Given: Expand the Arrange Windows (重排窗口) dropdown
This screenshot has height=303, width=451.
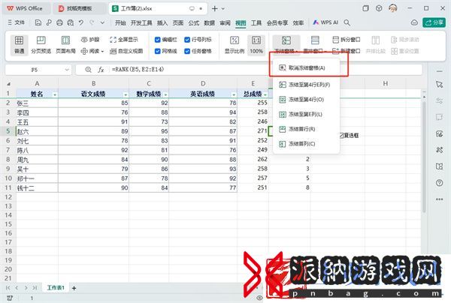Looking at the screenshot, I should [326, 51].
